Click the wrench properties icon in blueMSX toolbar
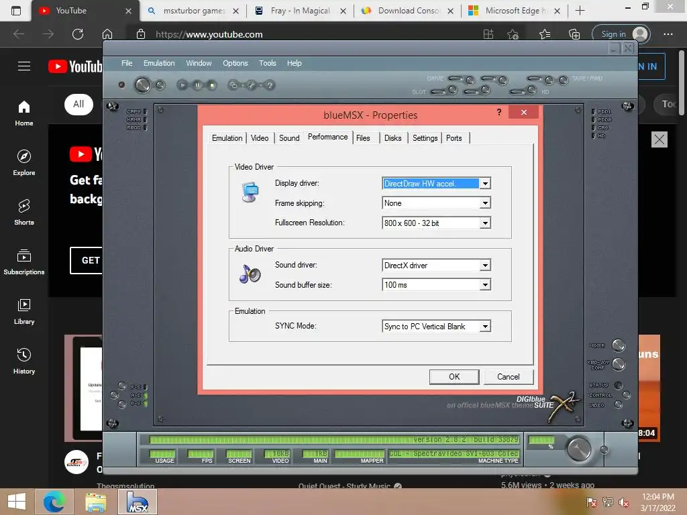This screenshot has height=515, width=687. pos(251,85)
